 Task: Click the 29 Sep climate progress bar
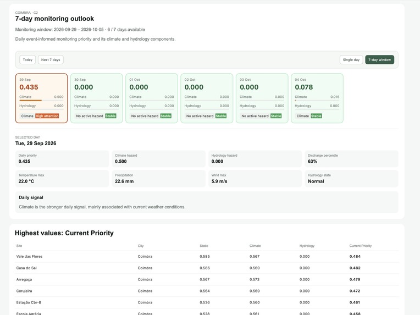[x=42, y=101]
